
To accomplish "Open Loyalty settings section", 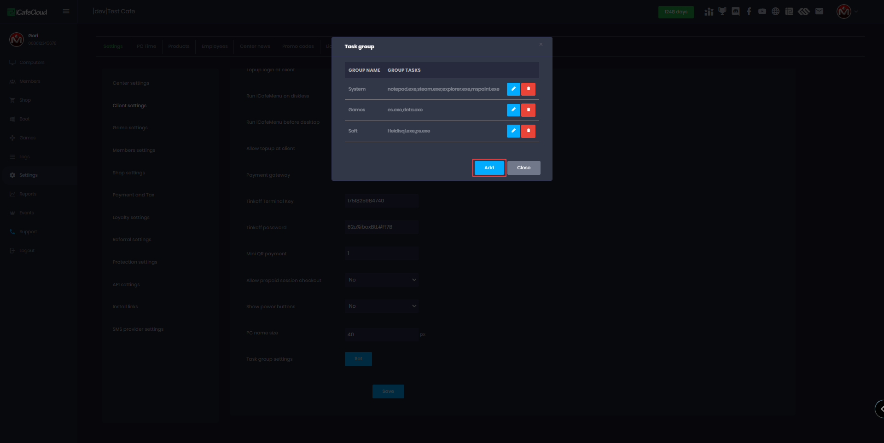I will [131, 218].
